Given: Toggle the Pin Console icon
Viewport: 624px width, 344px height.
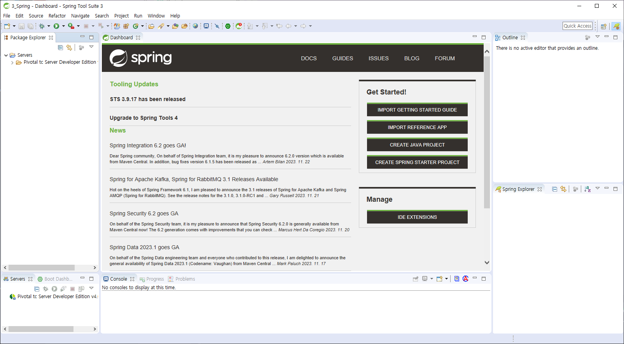Looking at the screenshot, I should point(415,279).
